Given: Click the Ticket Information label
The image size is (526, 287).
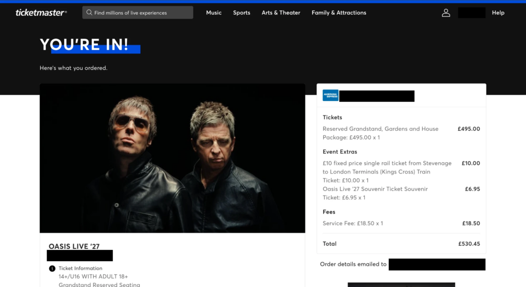Looking at the screenshot, I should pos(81,268).
